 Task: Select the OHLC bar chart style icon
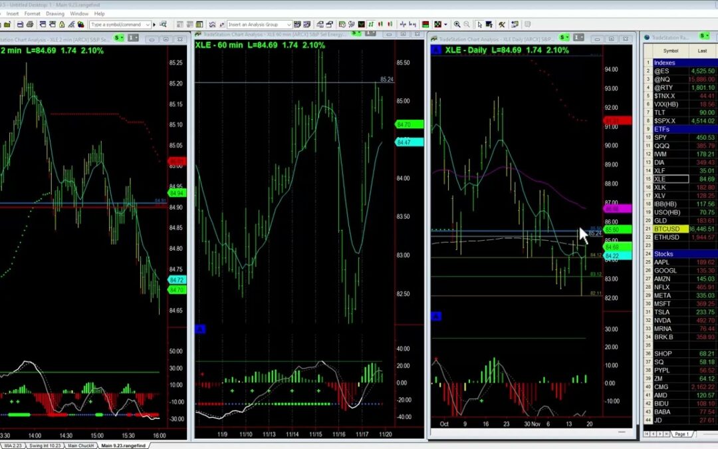tap(371, 25)
